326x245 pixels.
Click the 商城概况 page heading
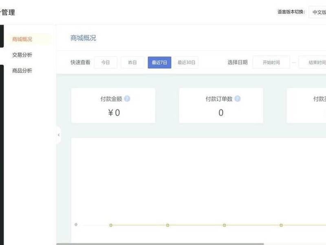(83, 38)
